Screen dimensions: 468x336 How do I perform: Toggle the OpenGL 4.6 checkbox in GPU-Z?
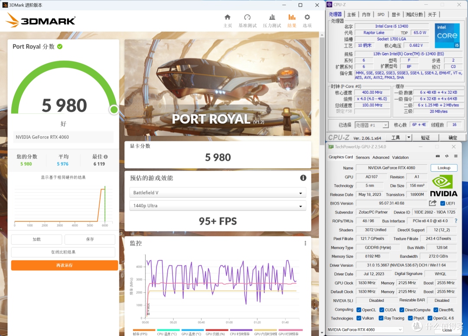point(430,318)
